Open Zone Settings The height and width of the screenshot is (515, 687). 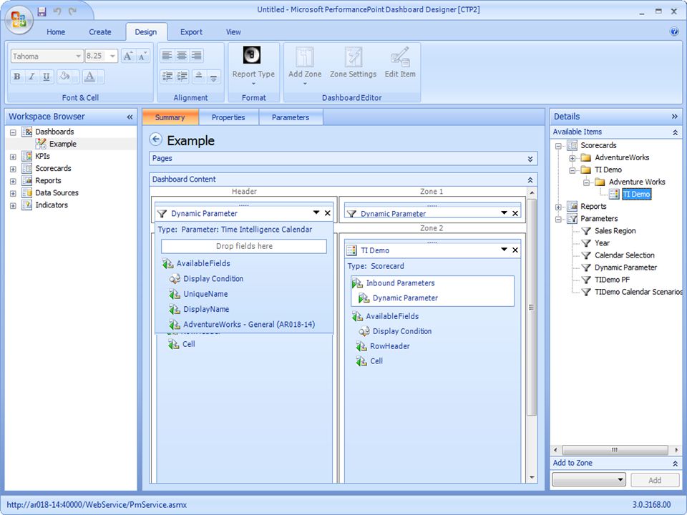coord(353,64)
